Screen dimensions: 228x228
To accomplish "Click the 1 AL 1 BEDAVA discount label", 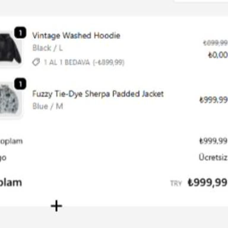I will (84, 62).
